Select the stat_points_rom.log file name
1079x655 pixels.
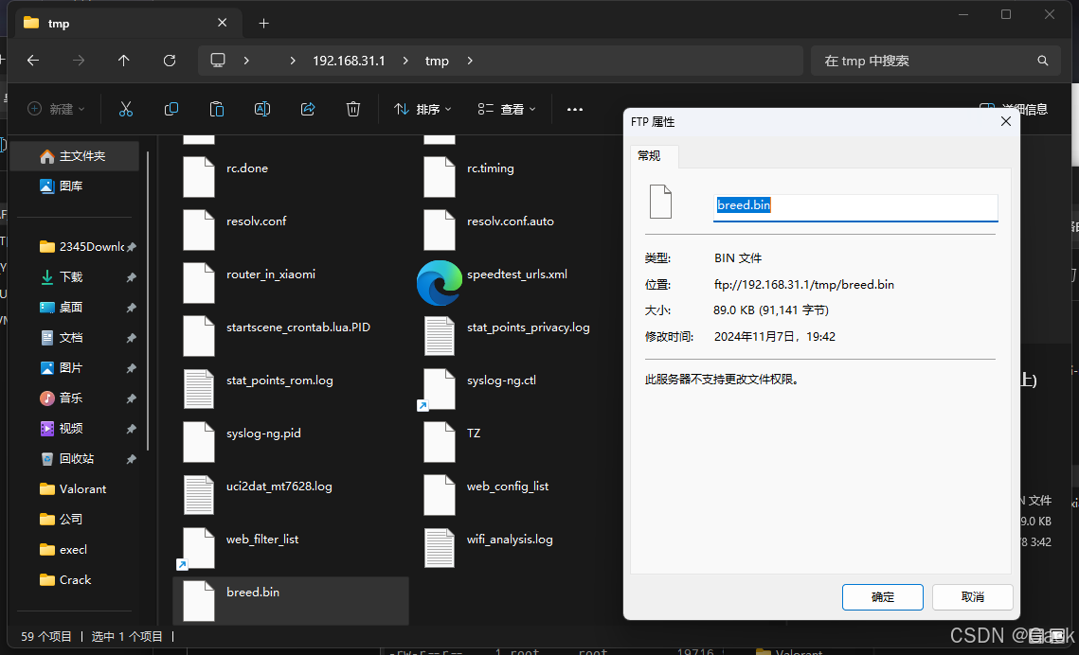(279, 381)
